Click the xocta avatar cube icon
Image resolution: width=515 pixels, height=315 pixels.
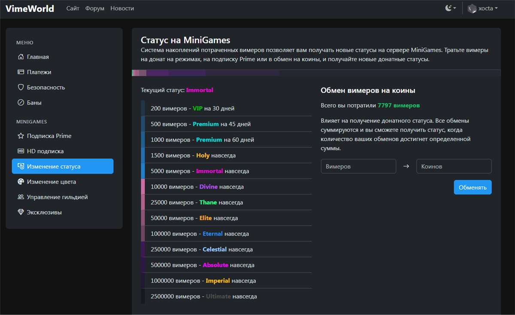pyautogui.click(x=472, y=8)
